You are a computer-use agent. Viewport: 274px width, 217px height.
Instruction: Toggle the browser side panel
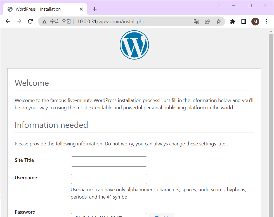point(244,22)
